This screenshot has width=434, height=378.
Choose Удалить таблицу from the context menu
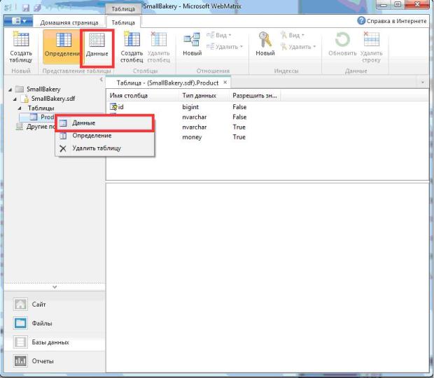click(x=104, y=148)
